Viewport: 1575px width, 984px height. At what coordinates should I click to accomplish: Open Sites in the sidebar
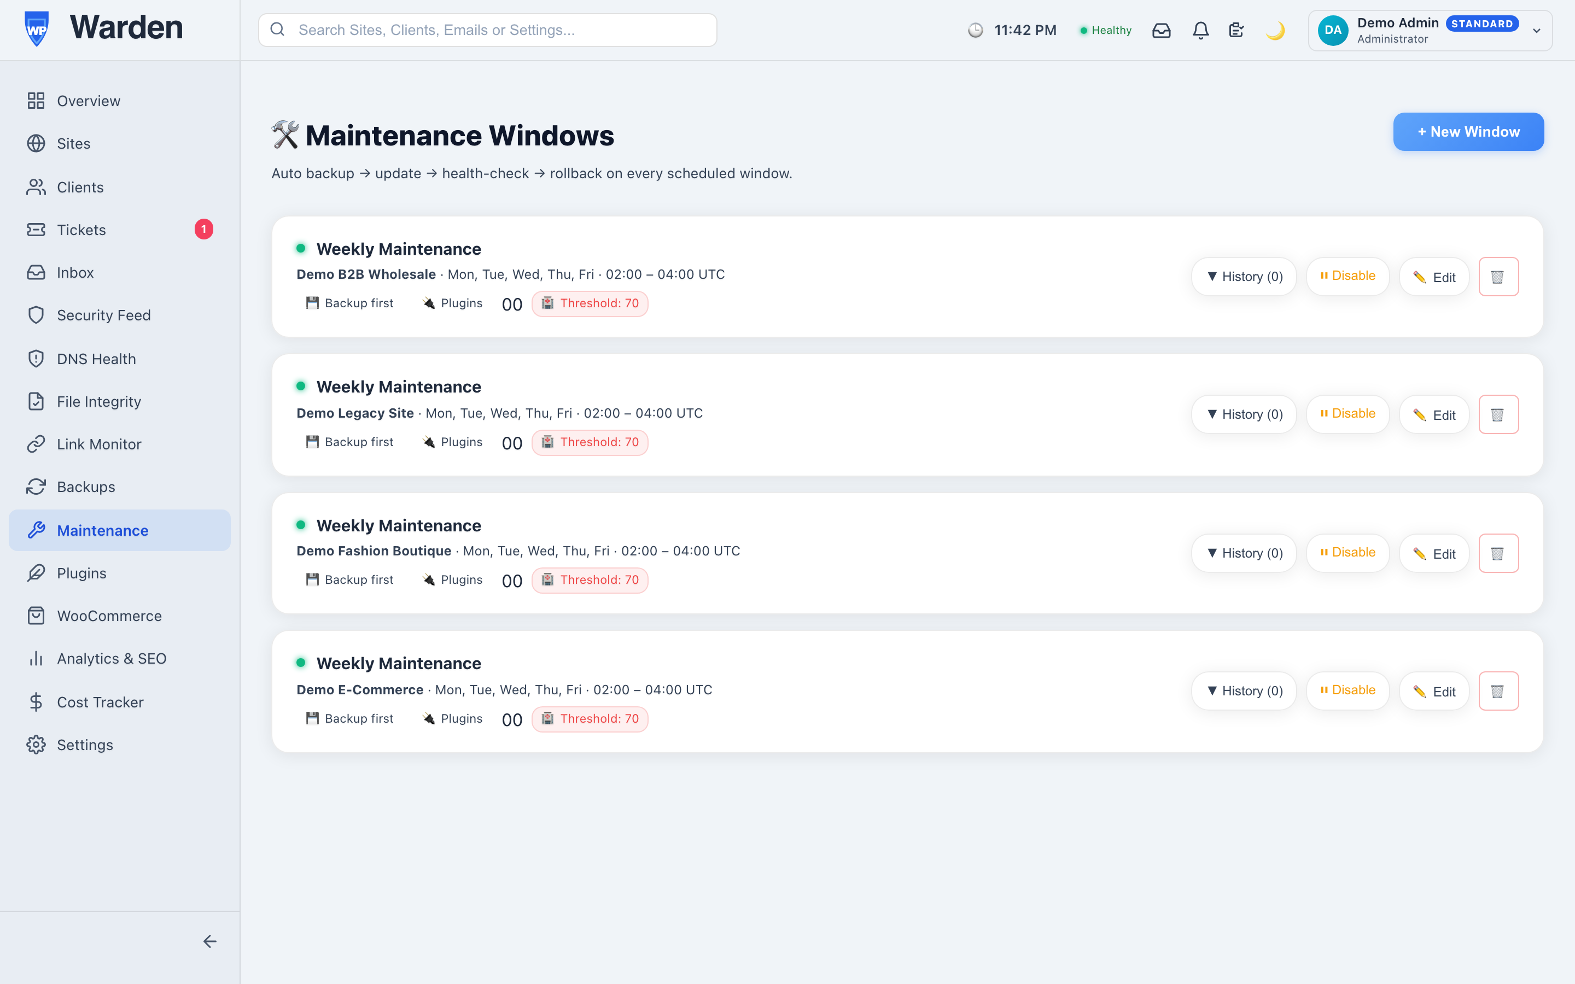[x=120, y=143]
